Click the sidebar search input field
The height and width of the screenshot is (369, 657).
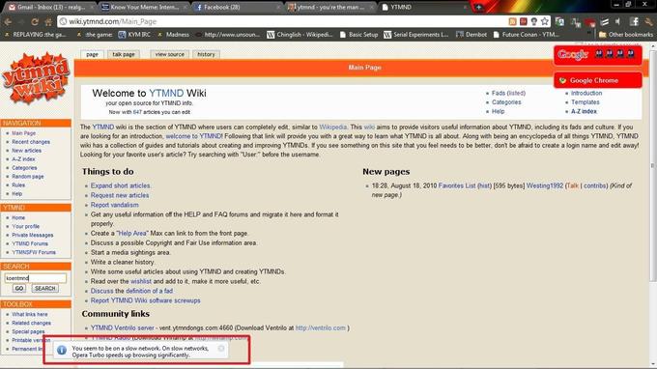coord(35,277)
